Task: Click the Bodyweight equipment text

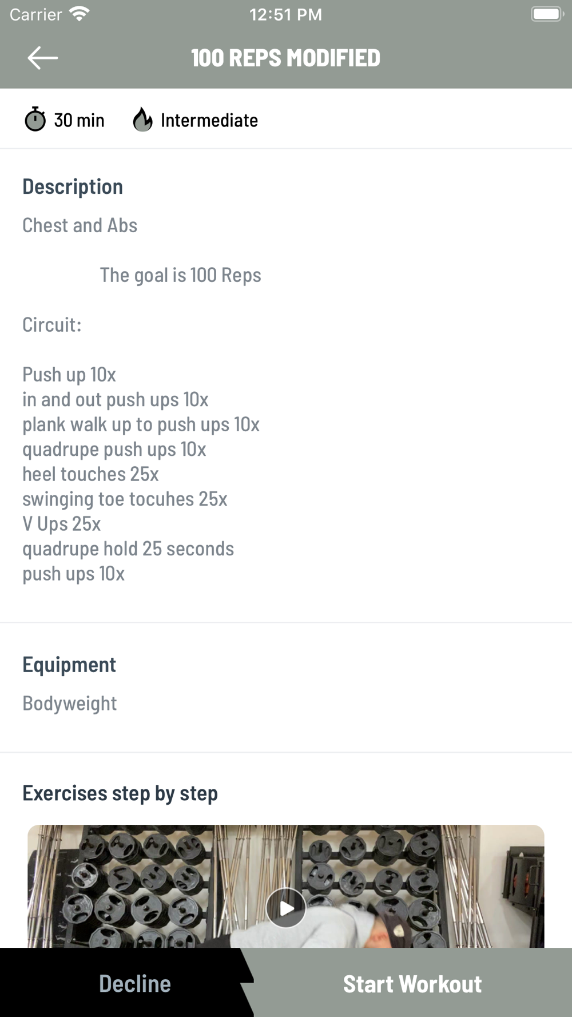Action: coord(69,703)
